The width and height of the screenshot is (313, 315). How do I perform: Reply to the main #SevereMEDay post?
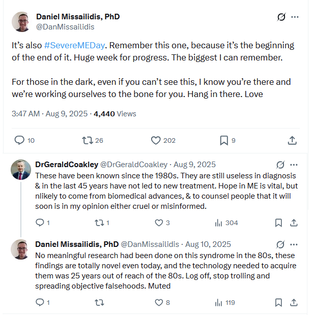[x=19, y=140]
